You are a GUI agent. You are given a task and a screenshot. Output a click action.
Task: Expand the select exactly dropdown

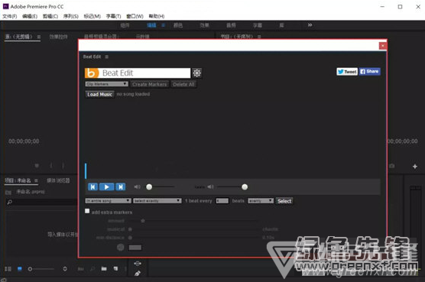157,201
